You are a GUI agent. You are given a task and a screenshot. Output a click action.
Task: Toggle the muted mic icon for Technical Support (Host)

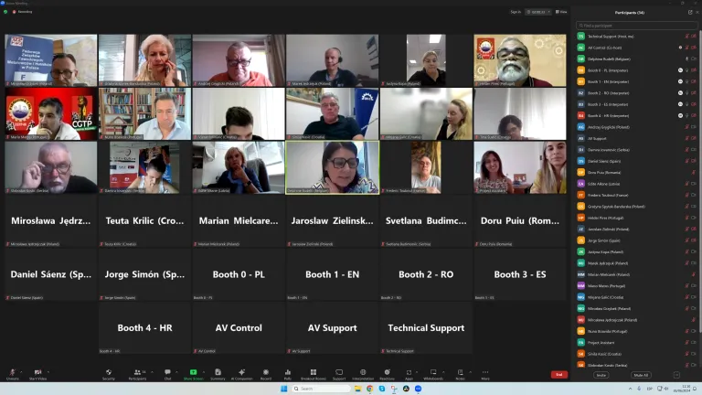coord(686,37)
